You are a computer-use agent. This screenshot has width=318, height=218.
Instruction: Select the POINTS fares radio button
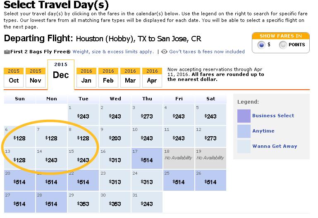[283, 45]
